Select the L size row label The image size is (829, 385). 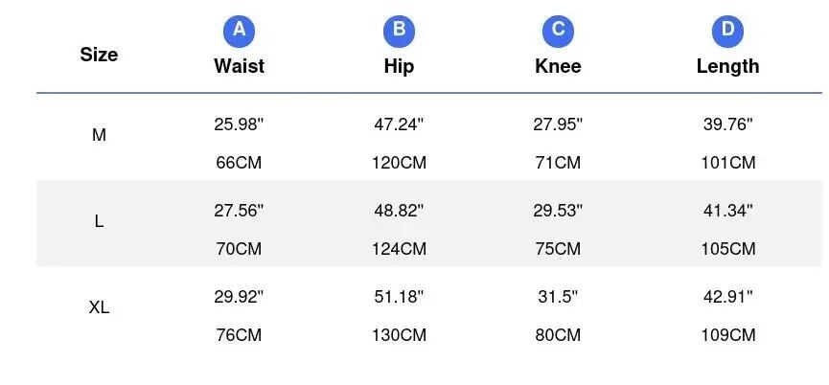[x=99, y=221]
